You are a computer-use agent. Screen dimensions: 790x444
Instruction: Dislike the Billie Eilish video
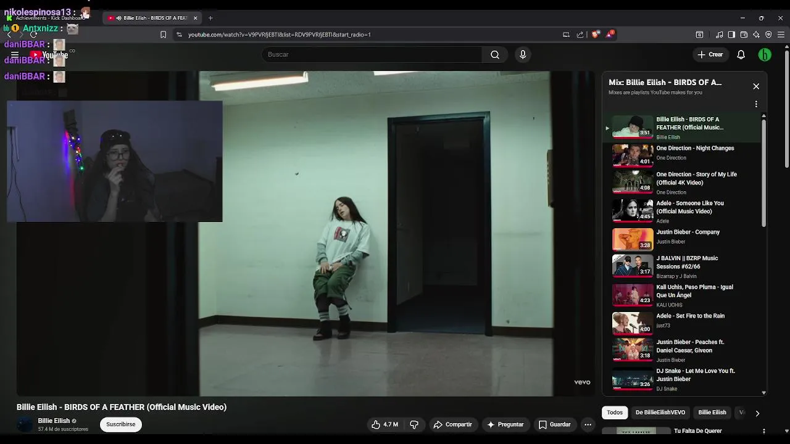click(x=414, y=424)
